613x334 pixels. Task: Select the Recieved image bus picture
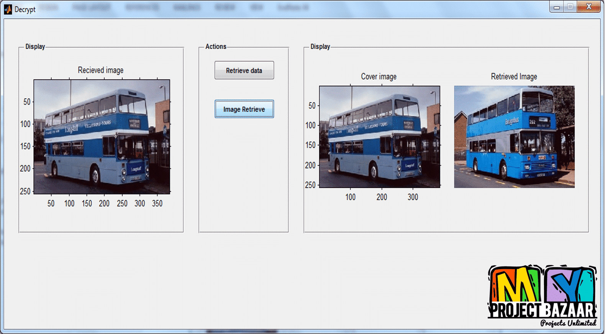102,137
